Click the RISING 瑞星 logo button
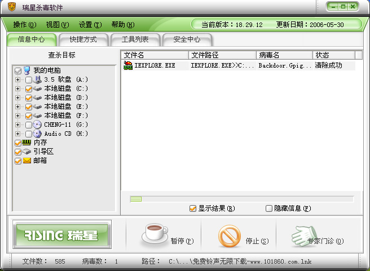Screen dimensions: 370x271 62,234
